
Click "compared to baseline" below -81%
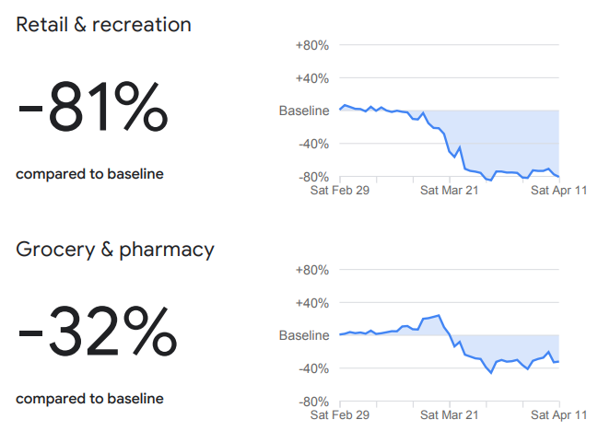point(89,174)
